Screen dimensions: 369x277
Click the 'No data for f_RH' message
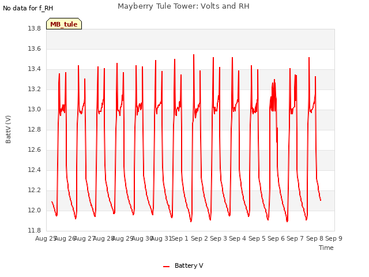[28, 8]
